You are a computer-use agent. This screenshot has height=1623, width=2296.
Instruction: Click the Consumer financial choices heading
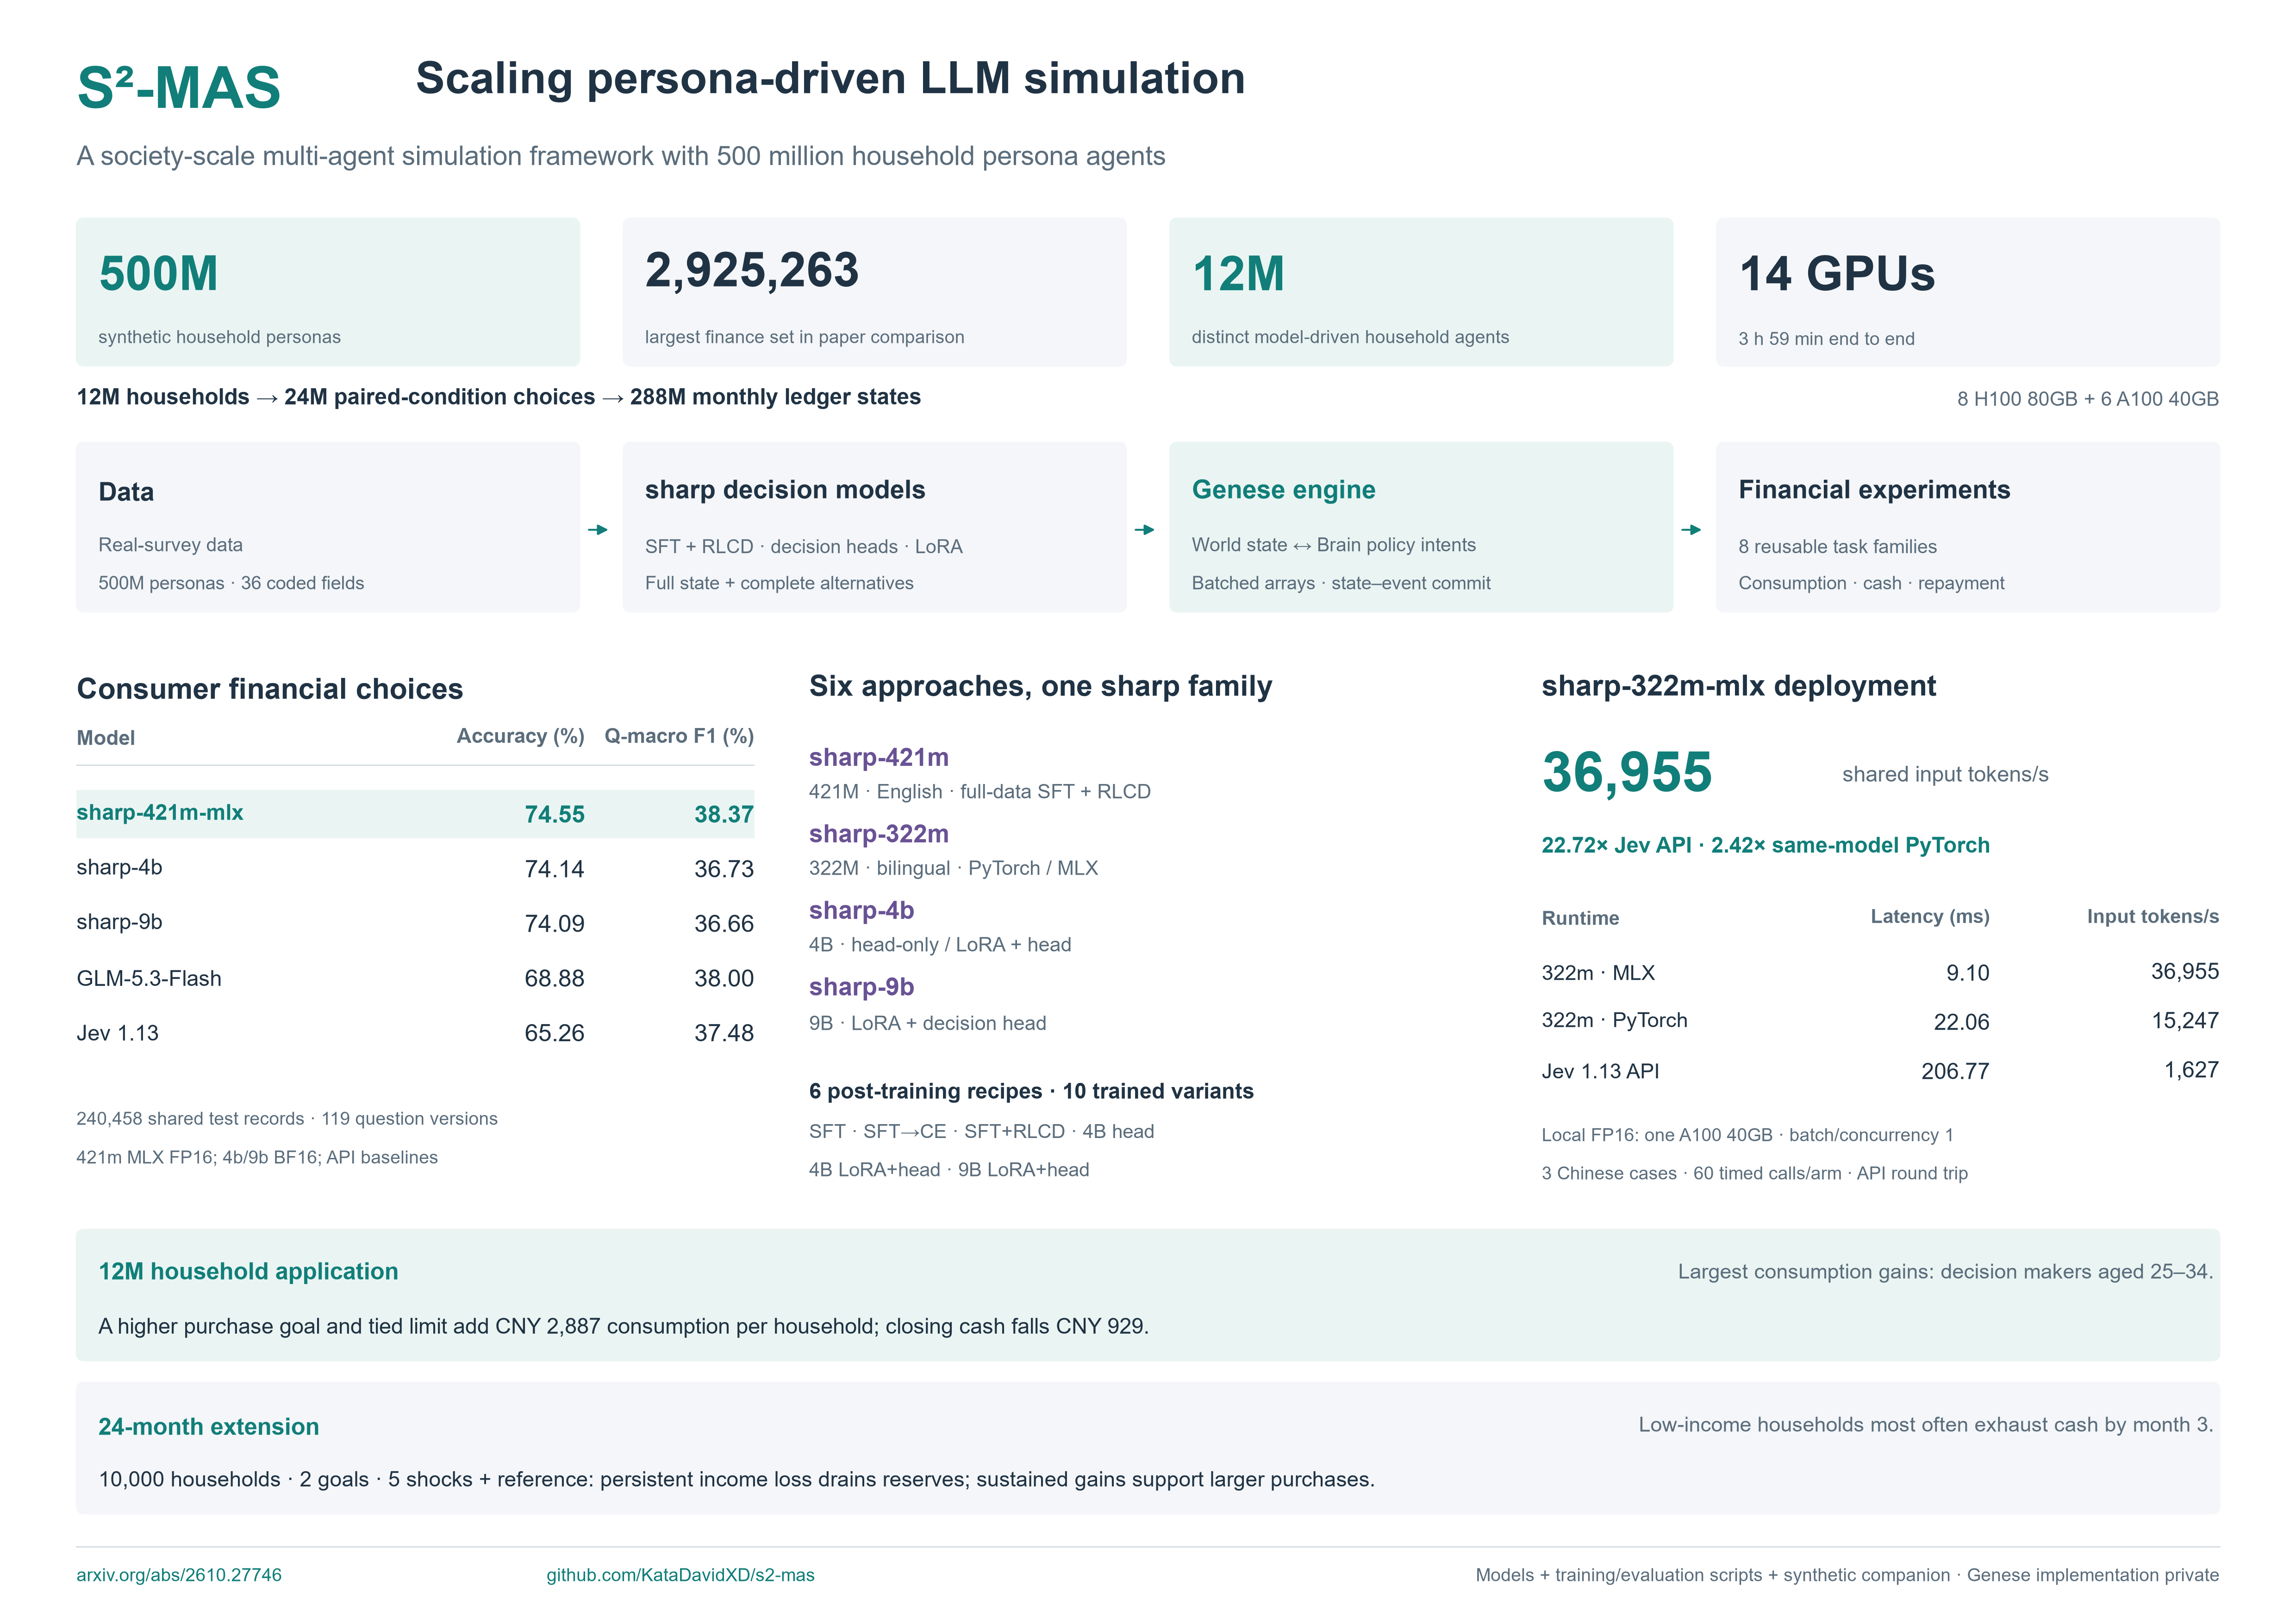[270, 689]
